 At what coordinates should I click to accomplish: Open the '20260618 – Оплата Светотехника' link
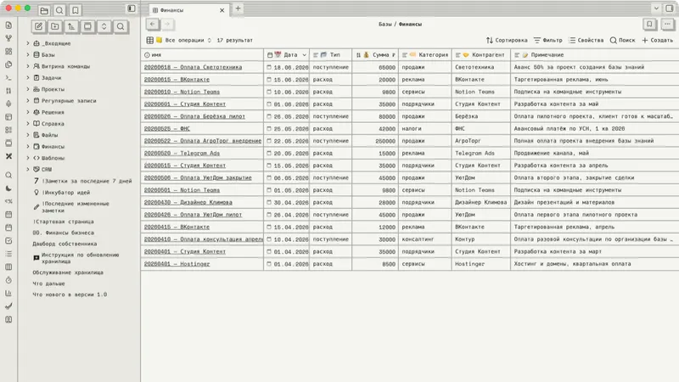[193, 68]
